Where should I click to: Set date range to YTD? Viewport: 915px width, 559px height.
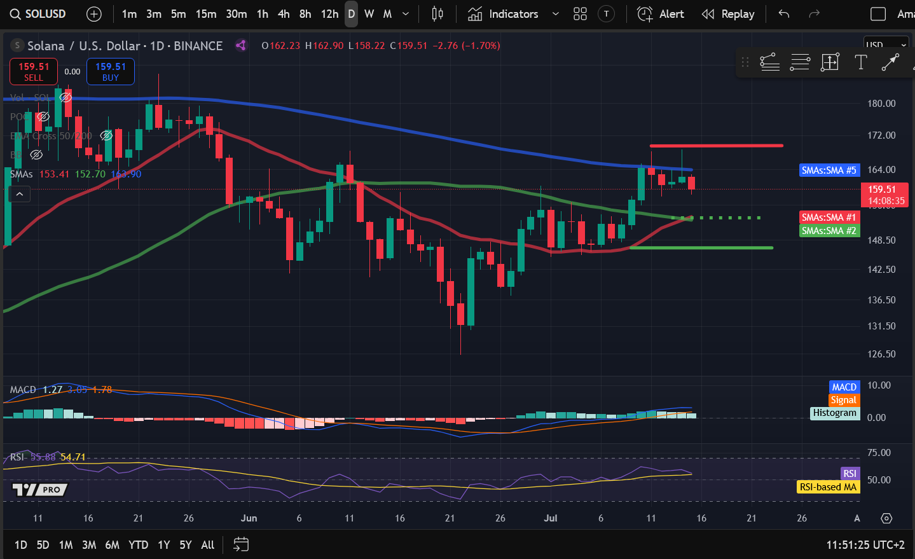click(x=138, y=545)
